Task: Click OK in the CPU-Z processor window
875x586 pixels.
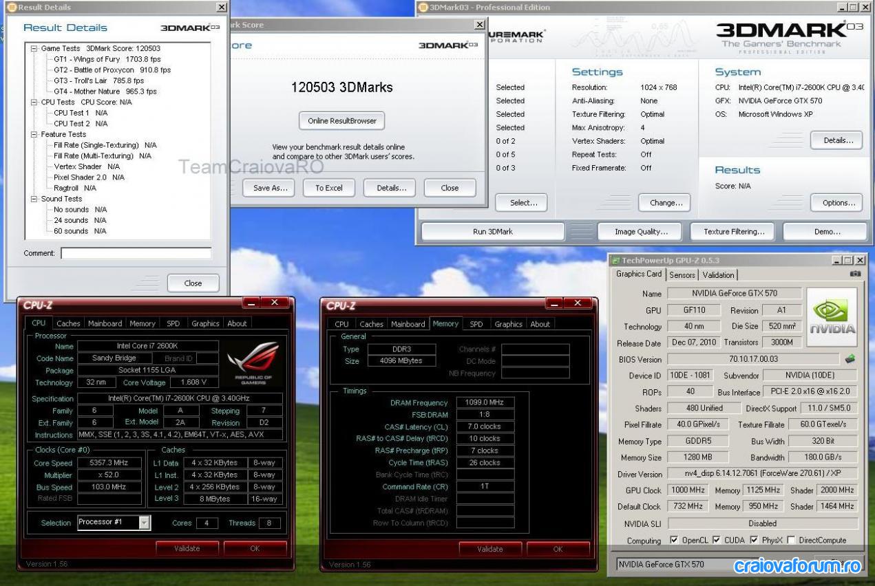Action: coord(255,548)
